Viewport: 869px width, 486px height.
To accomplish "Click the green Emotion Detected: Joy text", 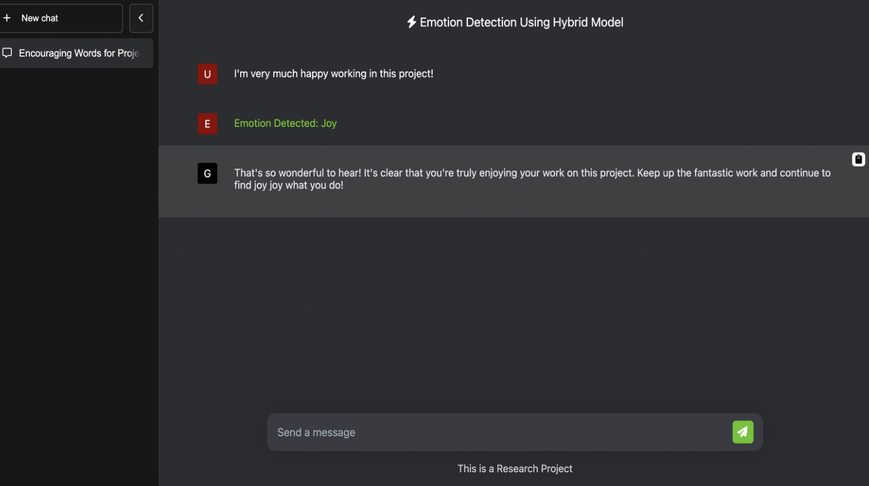I will click(x=285, y=124).
